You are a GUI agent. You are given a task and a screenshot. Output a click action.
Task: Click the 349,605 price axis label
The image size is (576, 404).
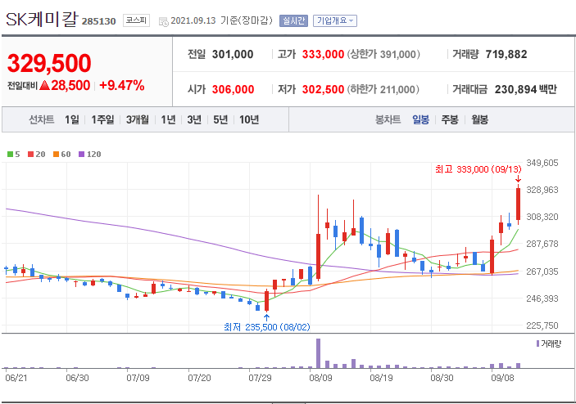coord(542,163)
